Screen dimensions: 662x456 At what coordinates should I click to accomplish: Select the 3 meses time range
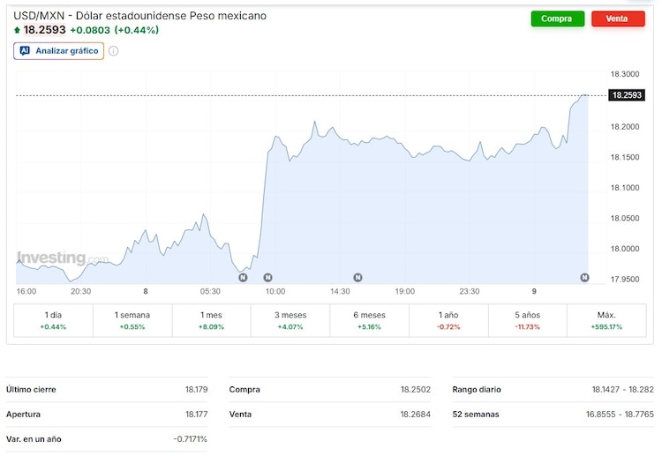click(x=290, y=320)
